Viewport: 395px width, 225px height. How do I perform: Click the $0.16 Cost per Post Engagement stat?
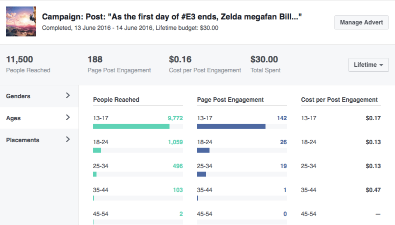[205, 64]
